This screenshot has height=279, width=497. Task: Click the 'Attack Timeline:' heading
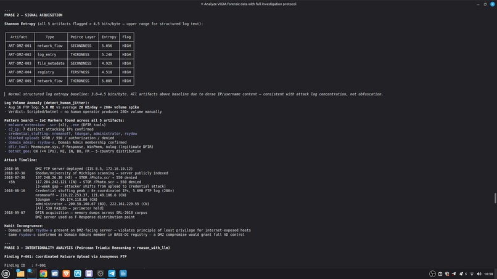(x=20, y=160)
